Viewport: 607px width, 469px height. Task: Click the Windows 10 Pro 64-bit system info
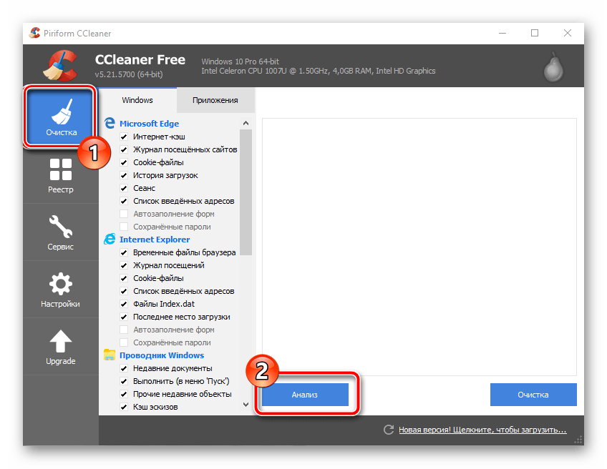tap(240, 61)
